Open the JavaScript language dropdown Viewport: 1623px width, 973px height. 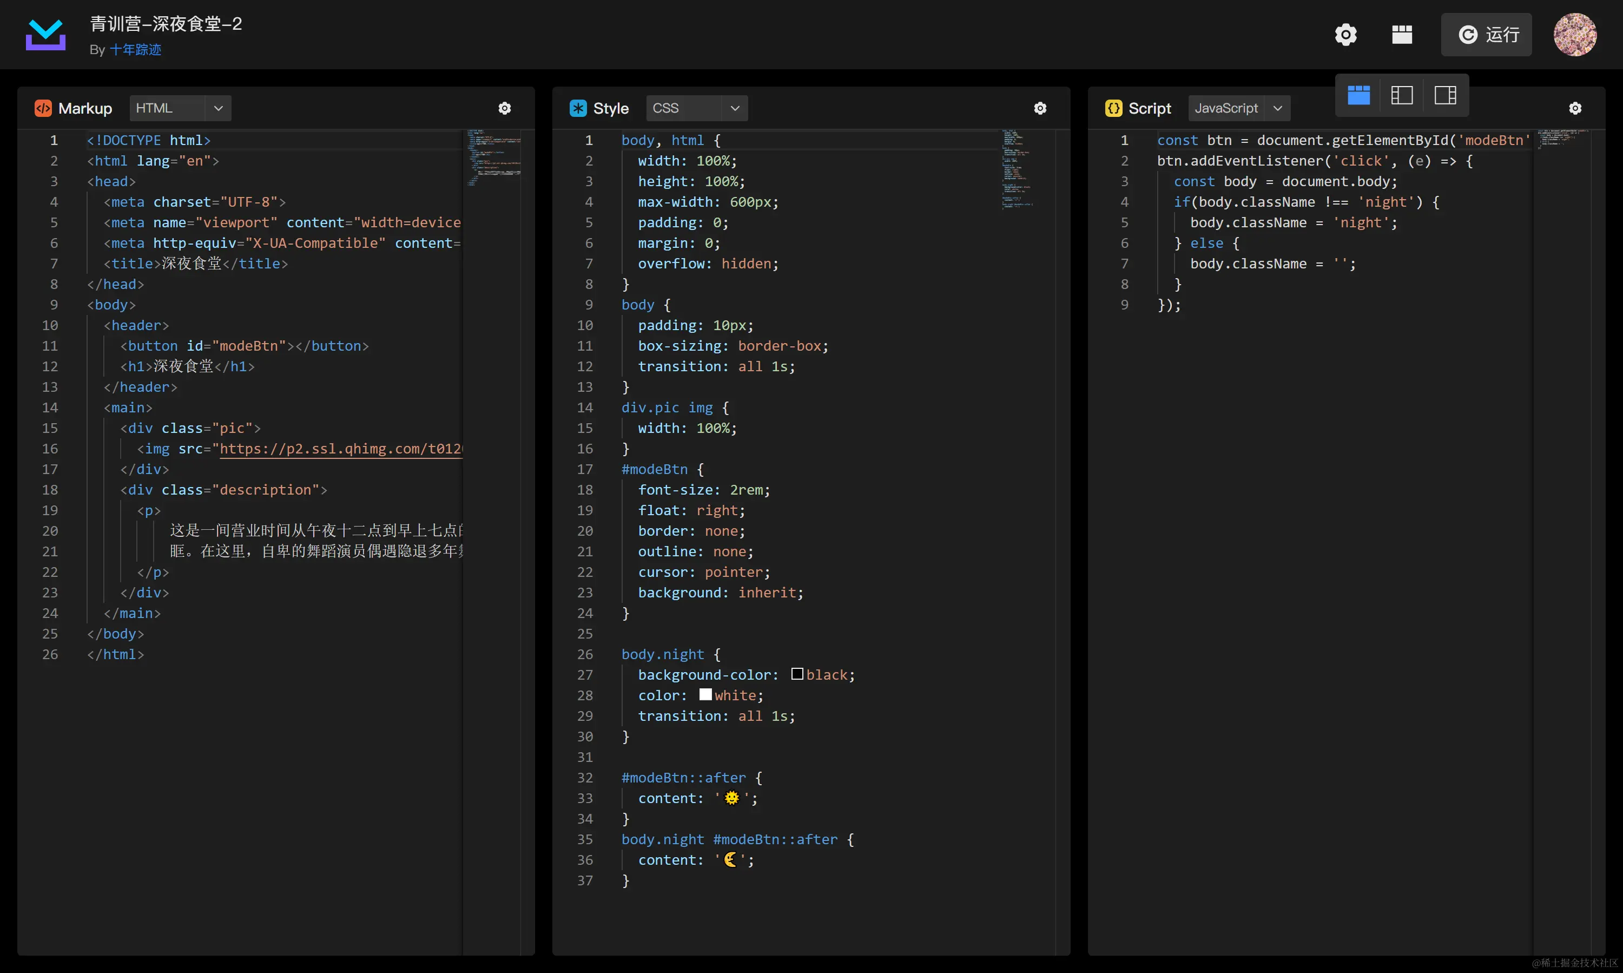pos(1238,108)
